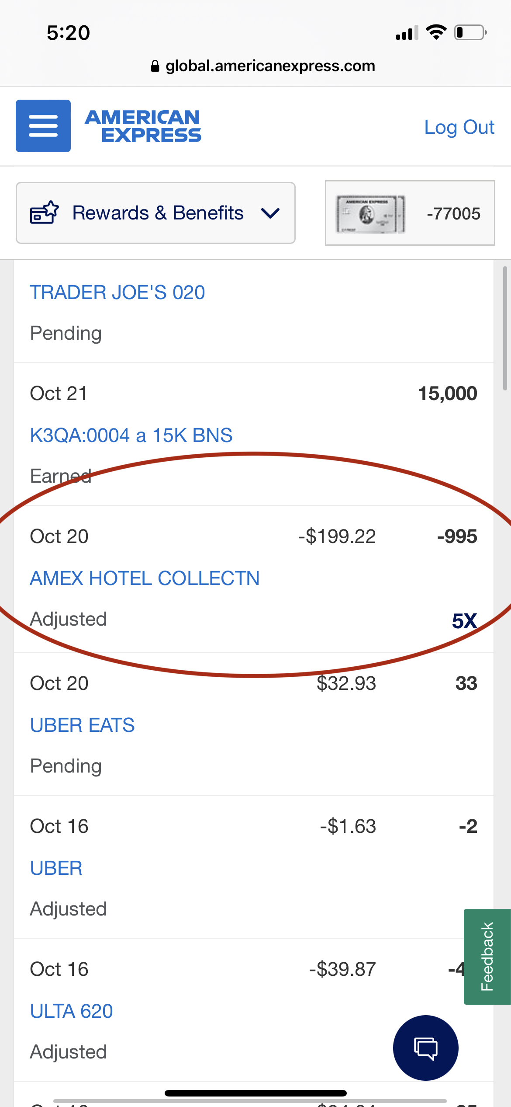Tap the lock icon in address bar

tap(155, 66)
